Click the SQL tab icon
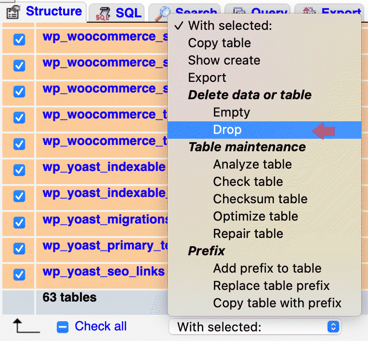 [x=103, y=13]
